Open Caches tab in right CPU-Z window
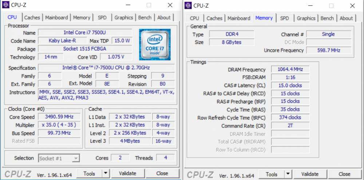Viewport: 364px width, 180px height. 214,18
